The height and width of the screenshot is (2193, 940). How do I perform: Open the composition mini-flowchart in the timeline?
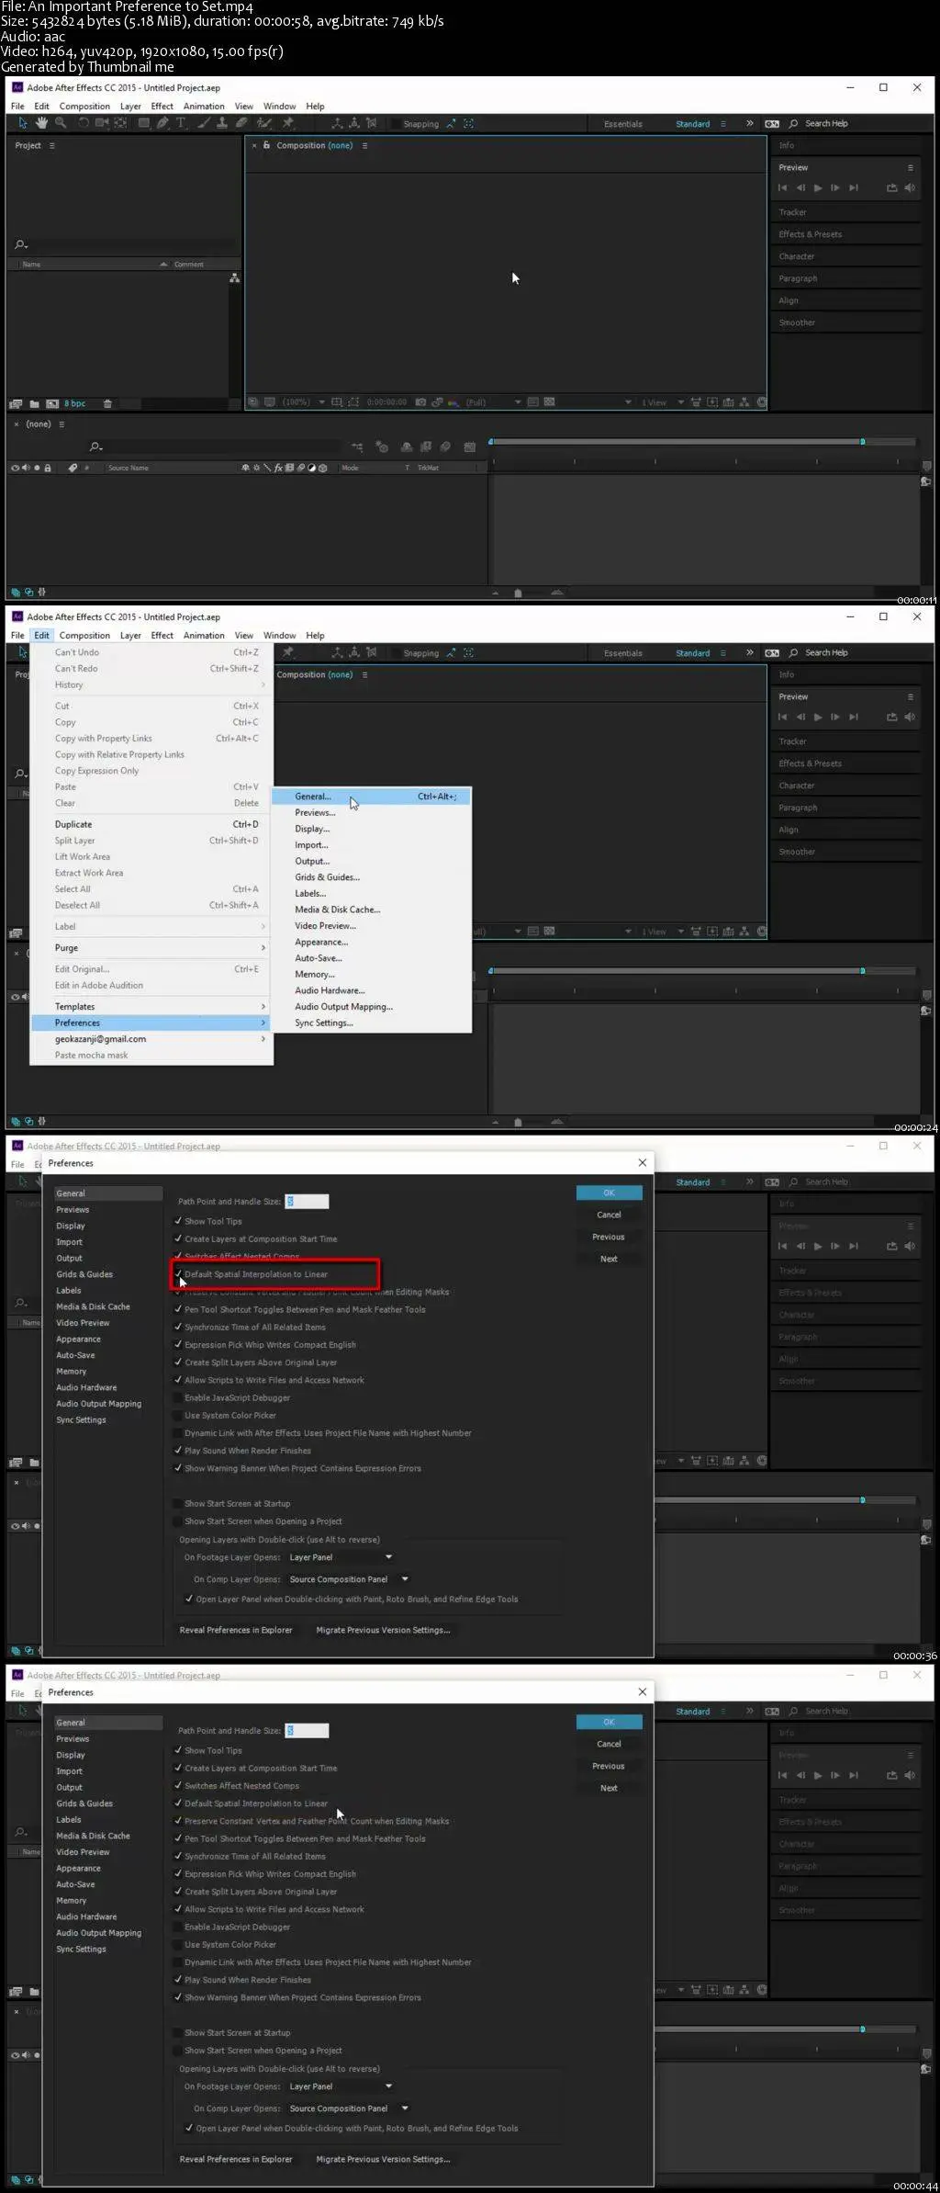click(x=357, y=447)
